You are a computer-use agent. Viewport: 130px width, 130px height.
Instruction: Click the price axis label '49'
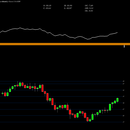(123, 81)
